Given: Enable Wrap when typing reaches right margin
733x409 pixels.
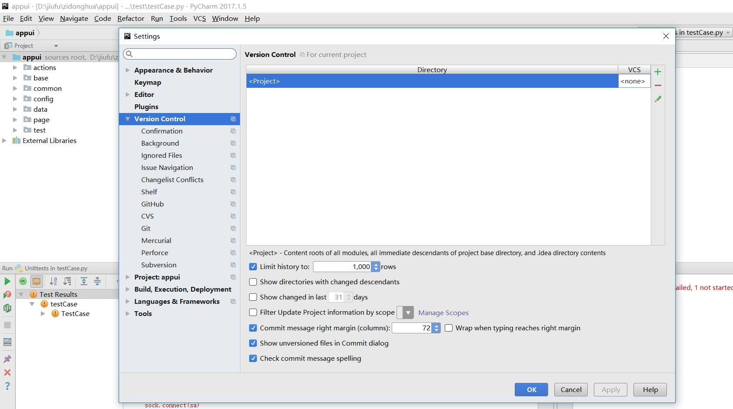Looking at the screenshot, I should click(x=449, y=328).
